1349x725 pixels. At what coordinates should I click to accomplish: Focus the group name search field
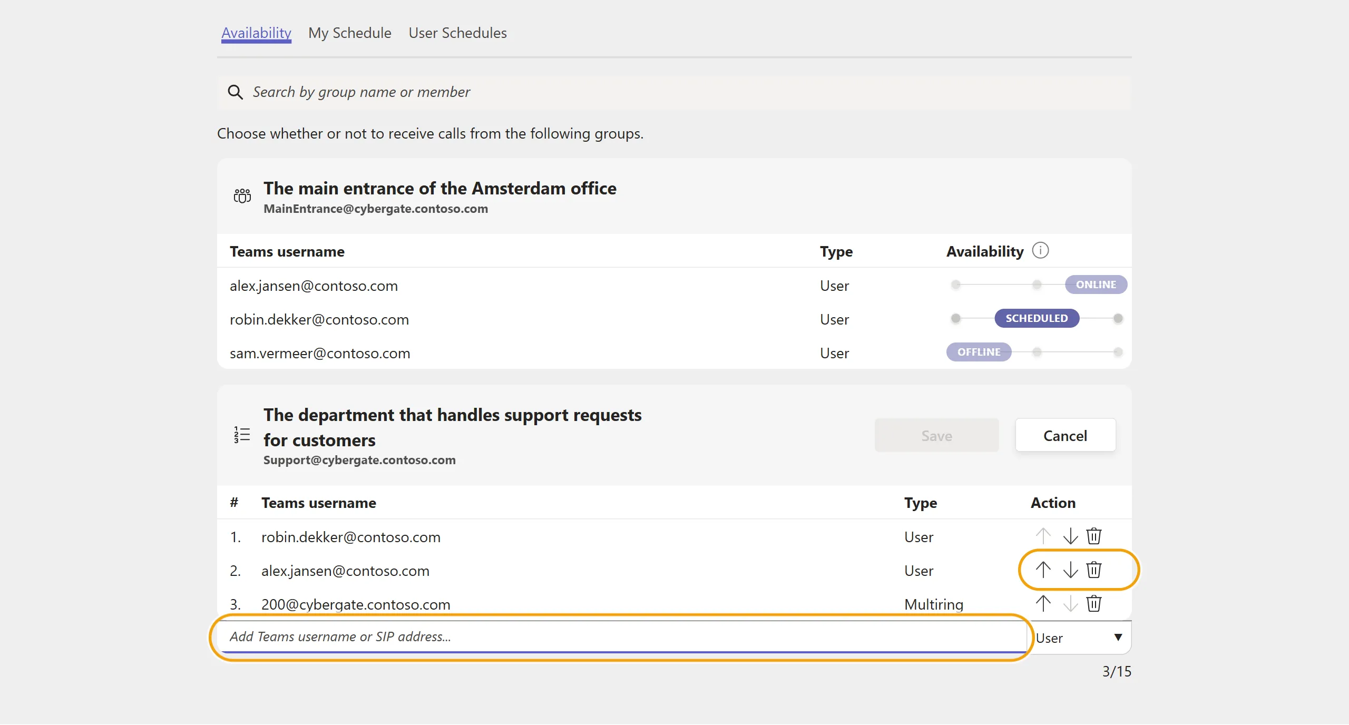(674, 92)
